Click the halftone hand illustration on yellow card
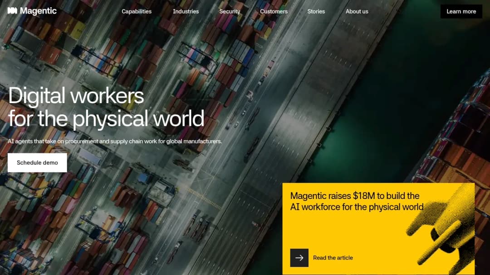This screenshot has height=275, width=490. click(x=441, y=229)
